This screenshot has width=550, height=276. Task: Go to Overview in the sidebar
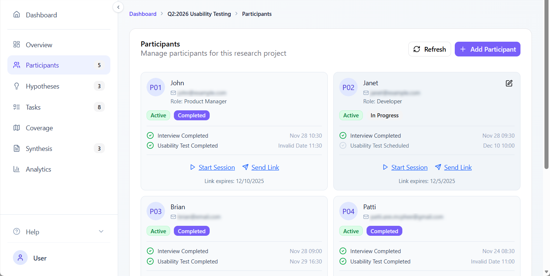coord(39,45)
